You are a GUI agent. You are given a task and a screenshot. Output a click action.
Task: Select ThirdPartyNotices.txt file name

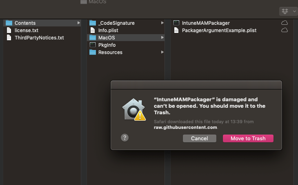click(x=39, y=38)
